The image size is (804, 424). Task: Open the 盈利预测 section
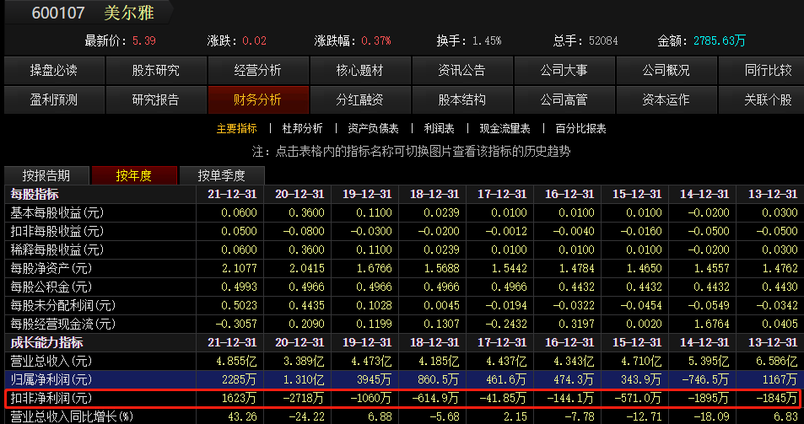pos(54,99)
